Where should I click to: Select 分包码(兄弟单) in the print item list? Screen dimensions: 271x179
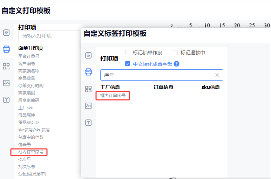point(32,174)
